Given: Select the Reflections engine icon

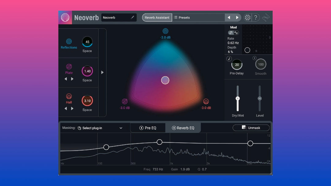Looking at the screenshot, I should (69, 41).
